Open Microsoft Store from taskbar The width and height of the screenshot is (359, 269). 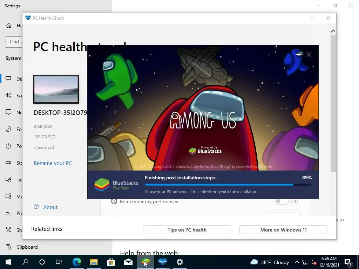(x=111, y=262)
